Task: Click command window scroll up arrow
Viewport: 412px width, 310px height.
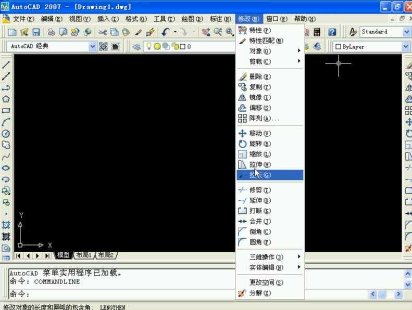Action: 407,274
